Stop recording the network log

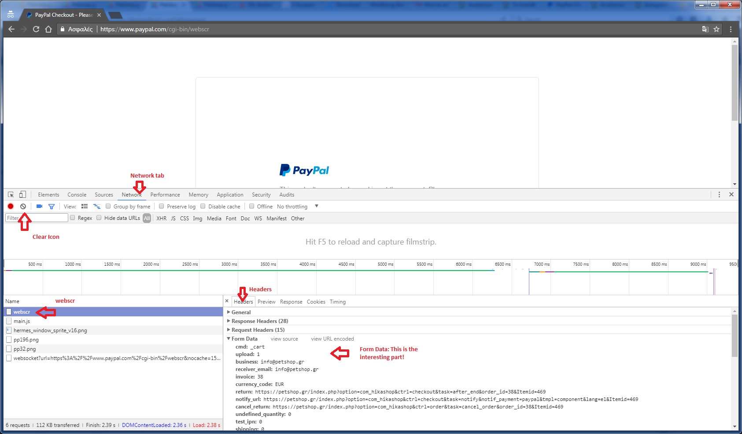pos(11,206)
